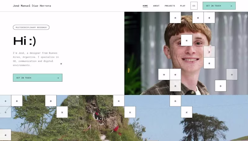Image resolution: width=248 pixels, height=141 pixels.
Task: Click the asterisk tile covering the eye
Action: click(187, 41)
